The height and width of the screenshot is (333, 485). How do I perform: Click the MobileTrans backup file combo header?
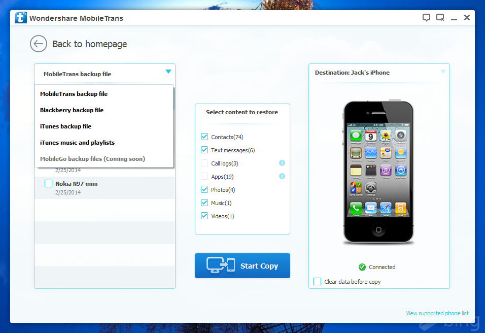(105, 74)
